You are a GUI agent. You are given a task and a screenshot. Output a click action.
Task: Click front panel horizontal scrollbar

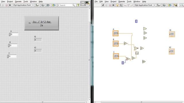pos(43,102)
